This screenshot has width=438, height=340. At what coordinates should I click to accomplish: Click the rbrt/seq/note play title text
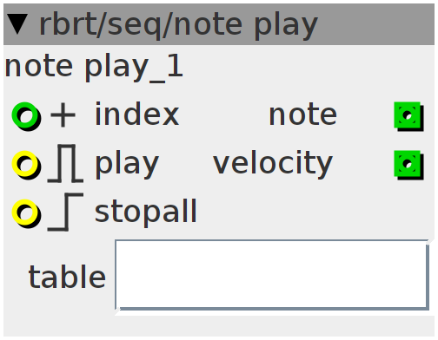pos(178,25)
